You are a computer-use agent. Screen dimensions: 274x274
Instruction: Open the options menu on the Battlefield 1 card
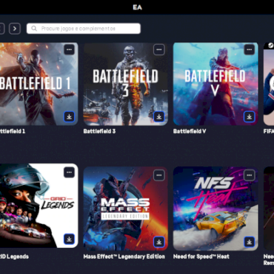point(69,49)
